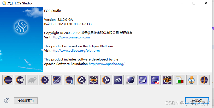This screenshot has width=214, height=108.
Task: Open the WTP gear feature icon
Action: tap(94, 80)
